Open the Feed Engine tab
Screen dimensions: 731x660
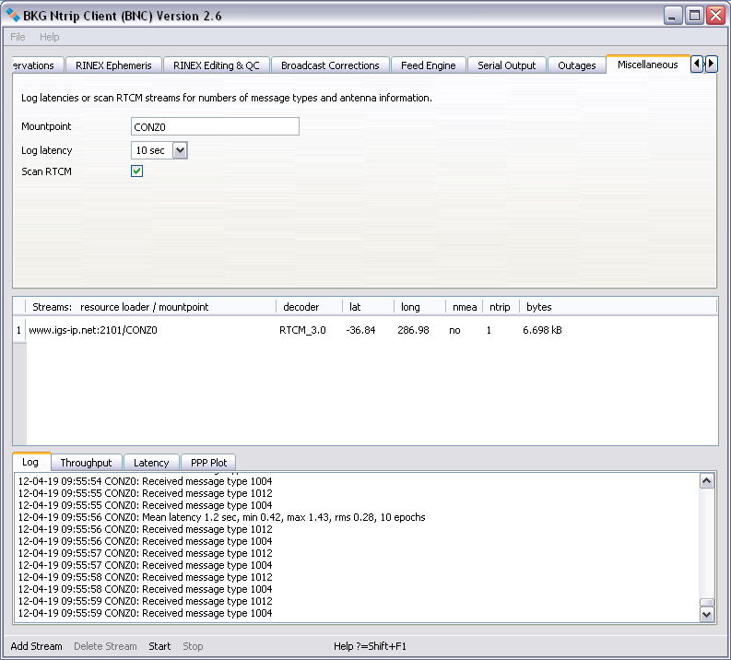[x=428, y=65]
